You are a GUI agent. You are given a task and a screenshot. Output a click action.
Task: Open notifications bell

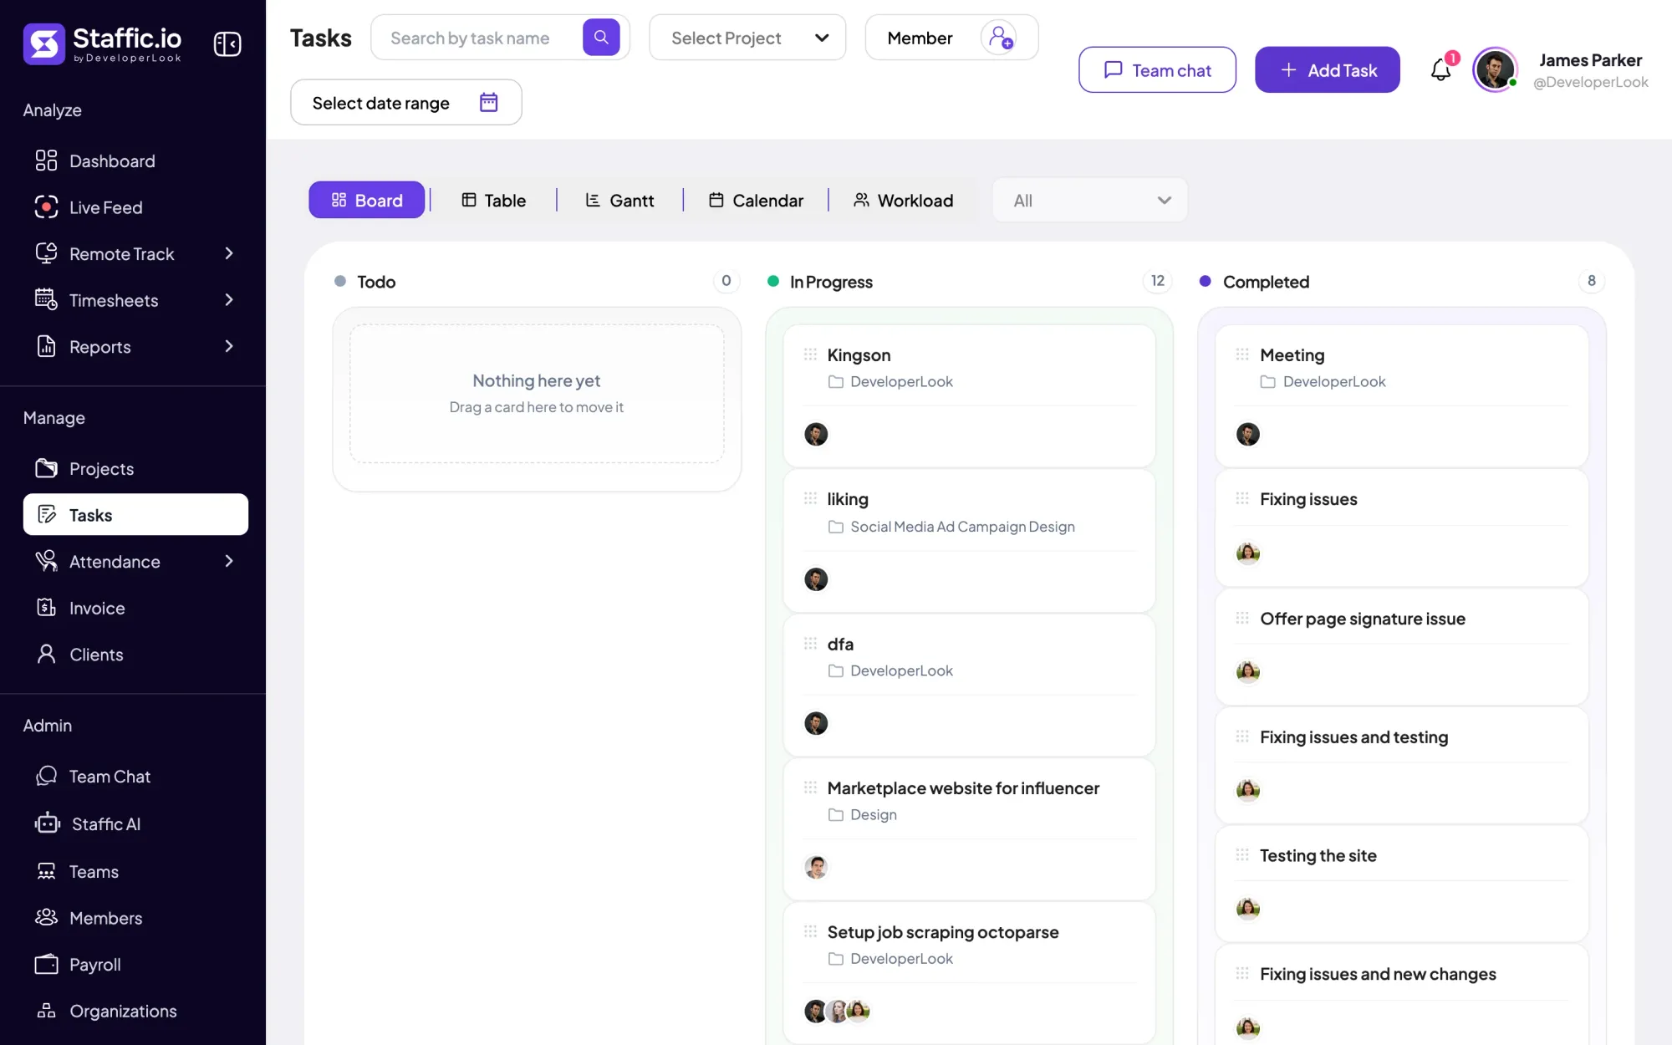[x=1440, y=69]
